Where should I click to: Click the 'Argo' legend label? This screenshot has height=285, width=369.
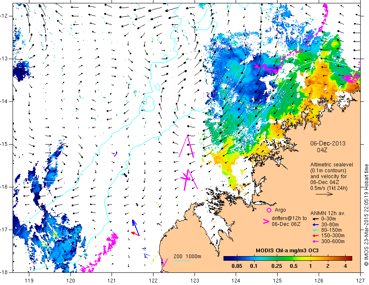tap(280, 210)
